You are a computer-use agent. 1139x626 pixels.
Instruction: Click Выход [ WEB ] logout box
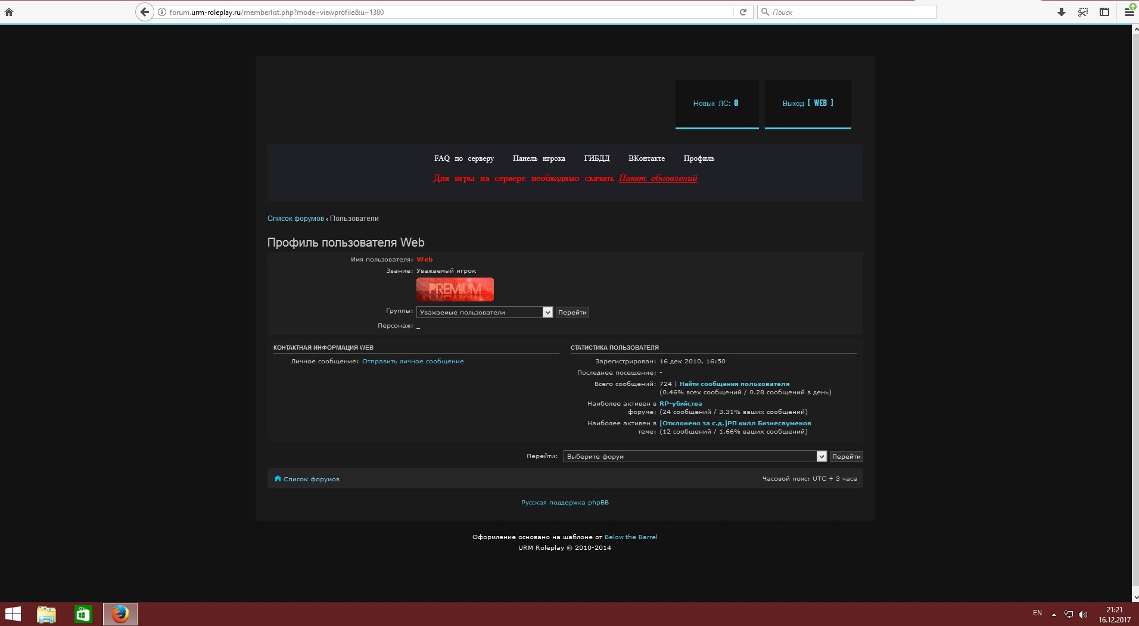(808, 104)
